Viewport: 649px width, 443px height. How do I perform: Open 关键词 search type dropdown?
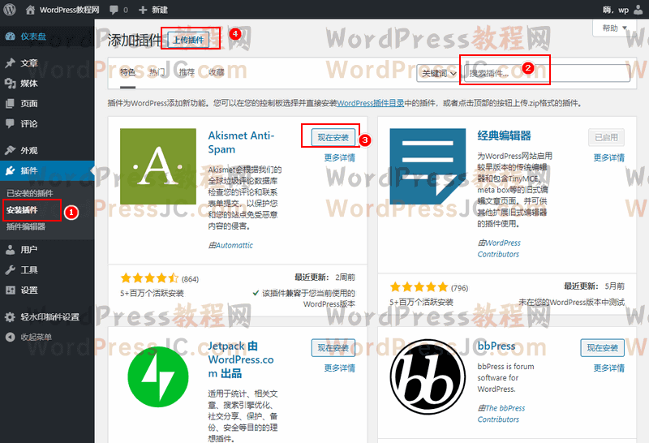tap(438, 73)
